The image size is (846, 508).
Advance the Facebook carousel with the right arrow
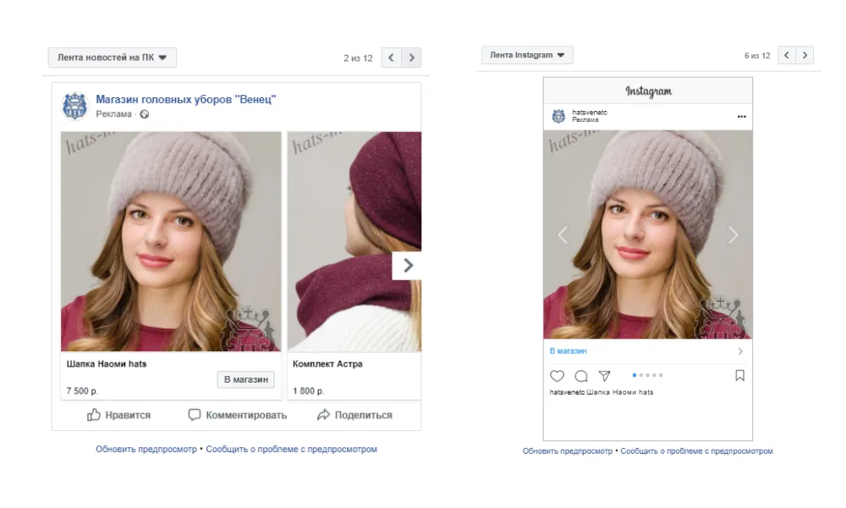click(x=408, y=265)
